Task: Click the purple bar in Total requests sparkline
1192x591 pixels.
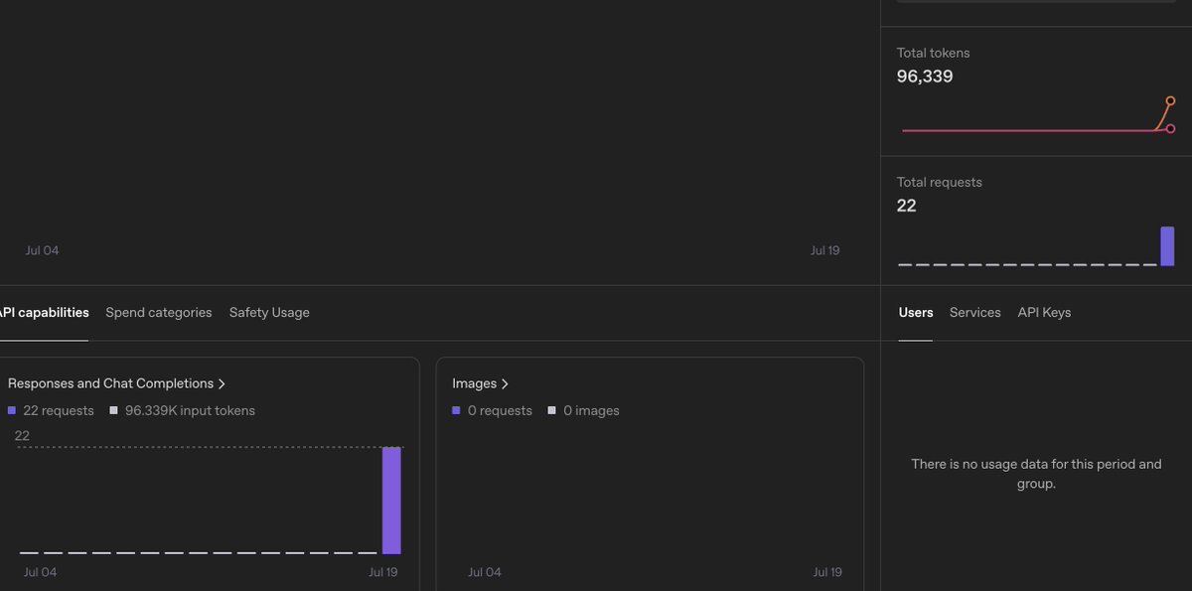Action: 1167,246
